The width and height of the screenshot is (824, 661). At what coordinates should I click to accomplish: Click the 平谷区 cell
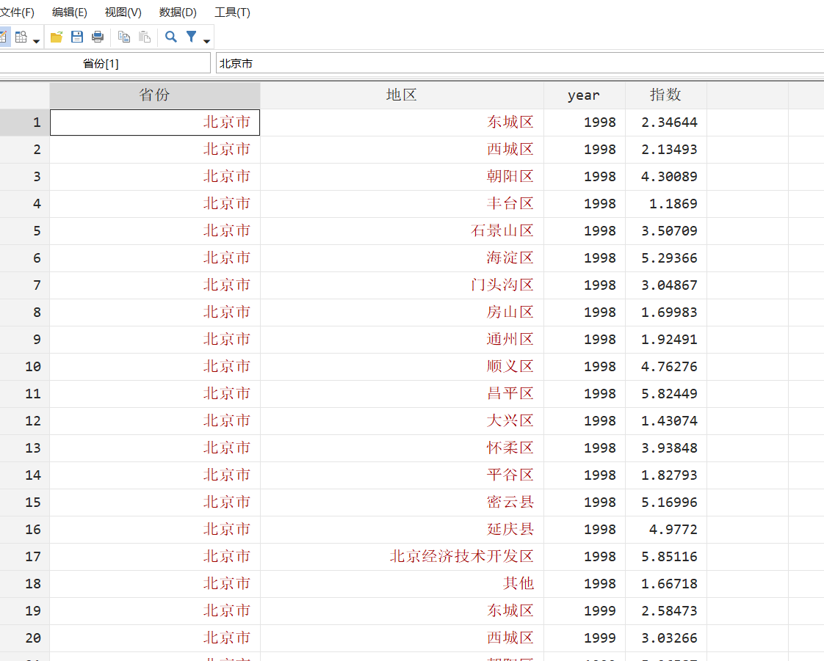[x=402, y=475]
